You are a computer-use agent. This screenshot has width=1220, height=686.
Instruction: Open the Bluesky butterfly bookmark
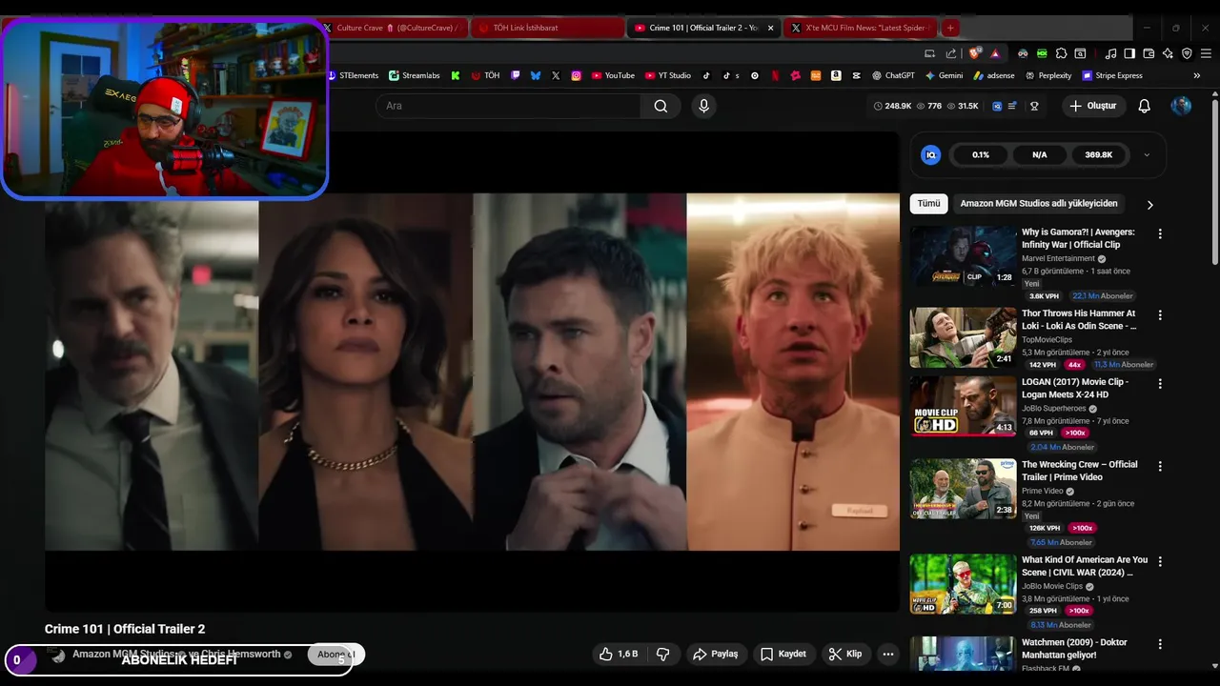click(x=536, y=75)
